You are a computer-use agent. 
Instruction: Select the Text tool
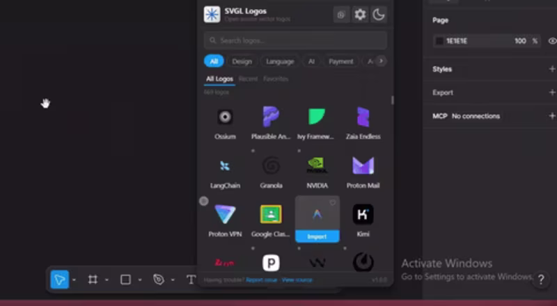coord(191,280)
